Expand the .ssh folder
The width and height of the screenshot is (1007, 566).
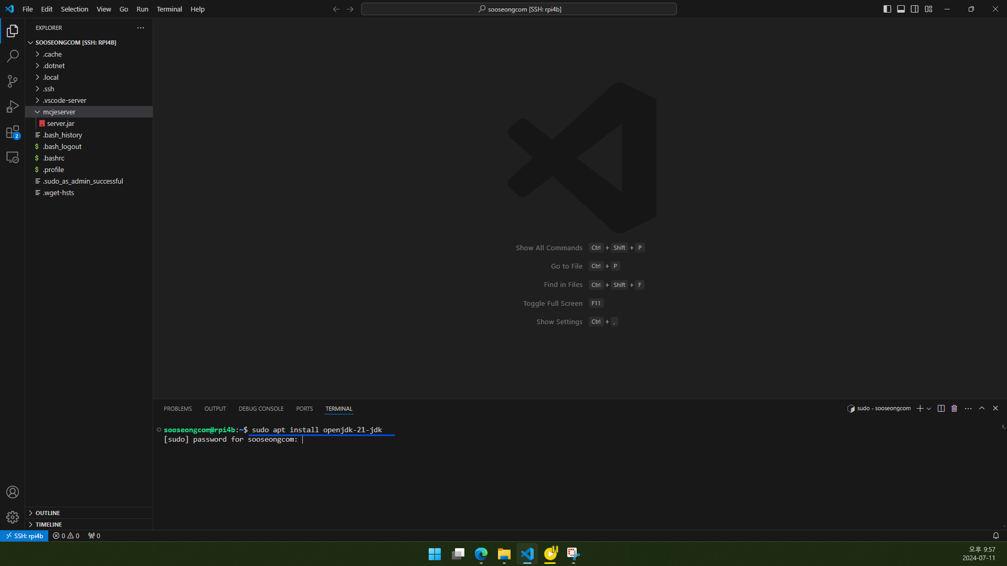tap(89, 89)
